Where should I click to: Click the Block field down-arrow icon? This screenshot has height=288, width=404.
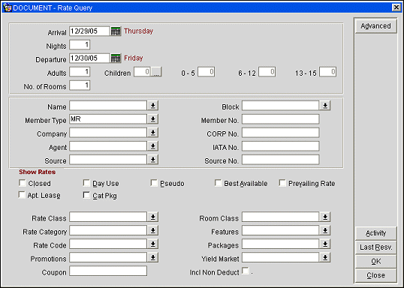325,106
